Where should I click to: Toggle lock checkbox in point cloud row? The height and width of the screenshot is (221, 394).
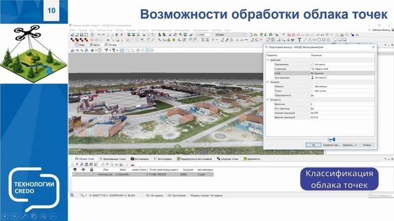click(x=91, y=174)
